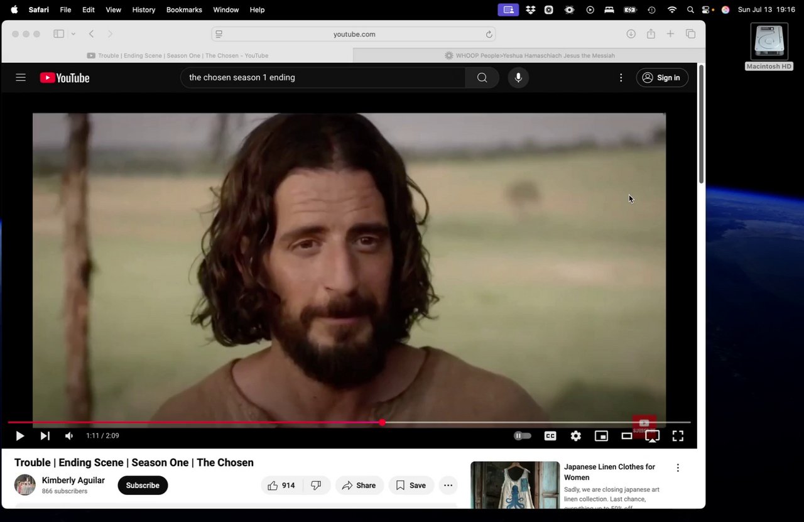This screenshot has width=804, height=522.
Task: Launch Siri from the menu bar
Action: click(x=725, y=9)
